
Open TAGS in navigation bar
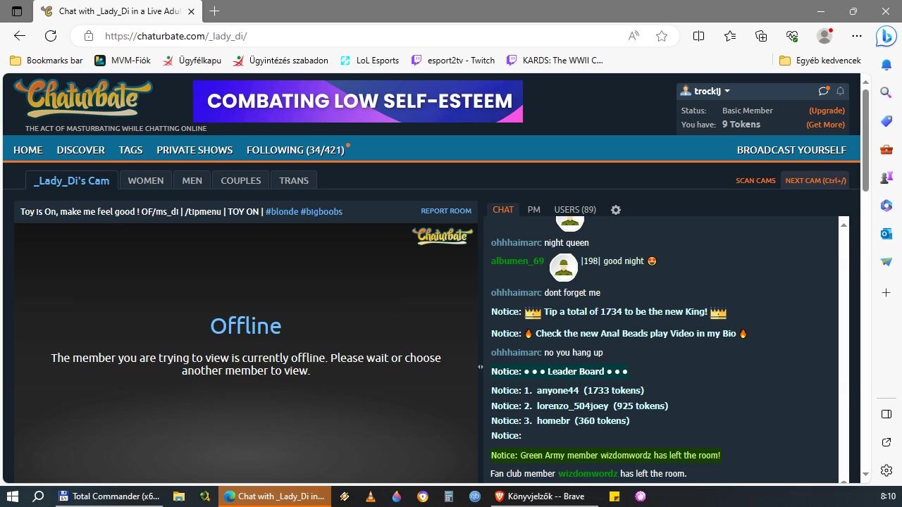click(x=130, y=150)
